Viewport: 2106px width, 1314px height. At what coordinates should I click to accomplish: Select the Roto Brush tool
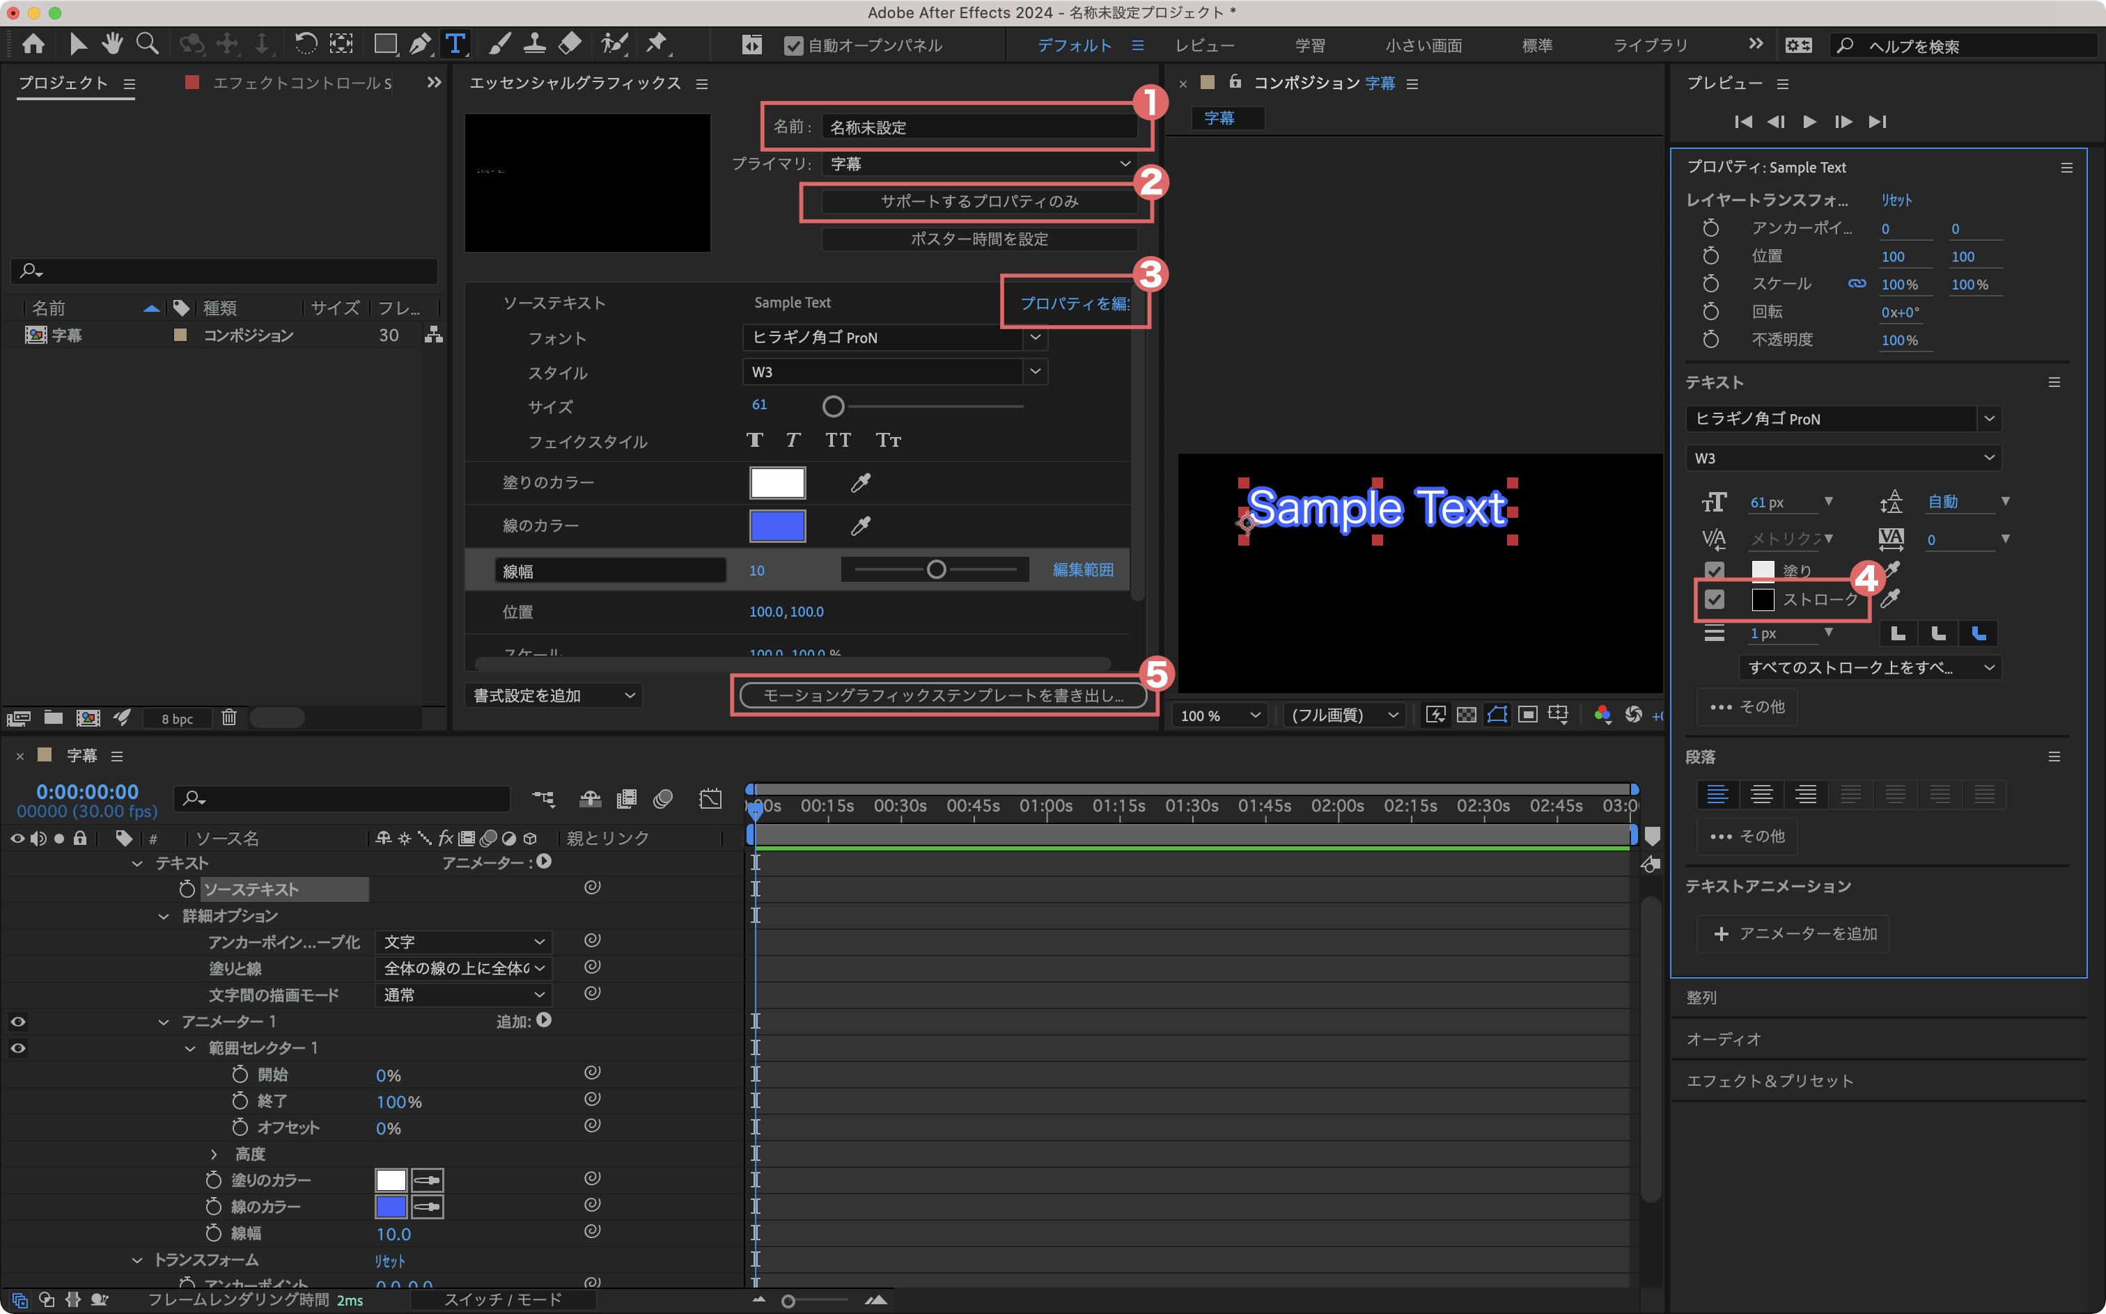tap(614, 45)
